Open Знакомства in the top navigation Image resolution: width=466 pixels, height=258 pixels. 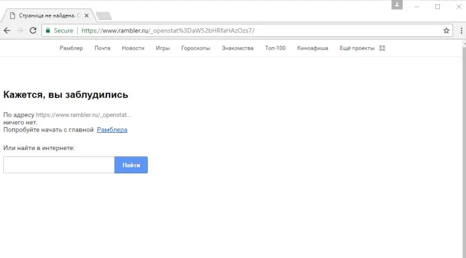[x=237, y=48]
